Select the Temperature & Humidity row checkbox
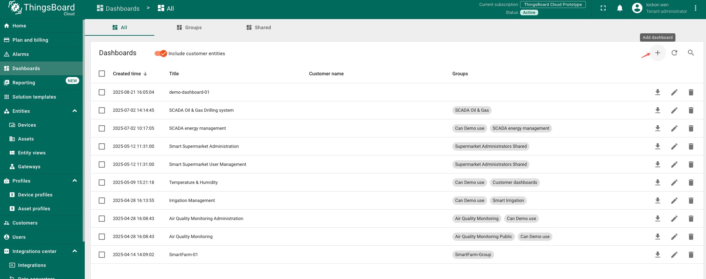Viewport: 706px width, 279px height. coord(102,183)
